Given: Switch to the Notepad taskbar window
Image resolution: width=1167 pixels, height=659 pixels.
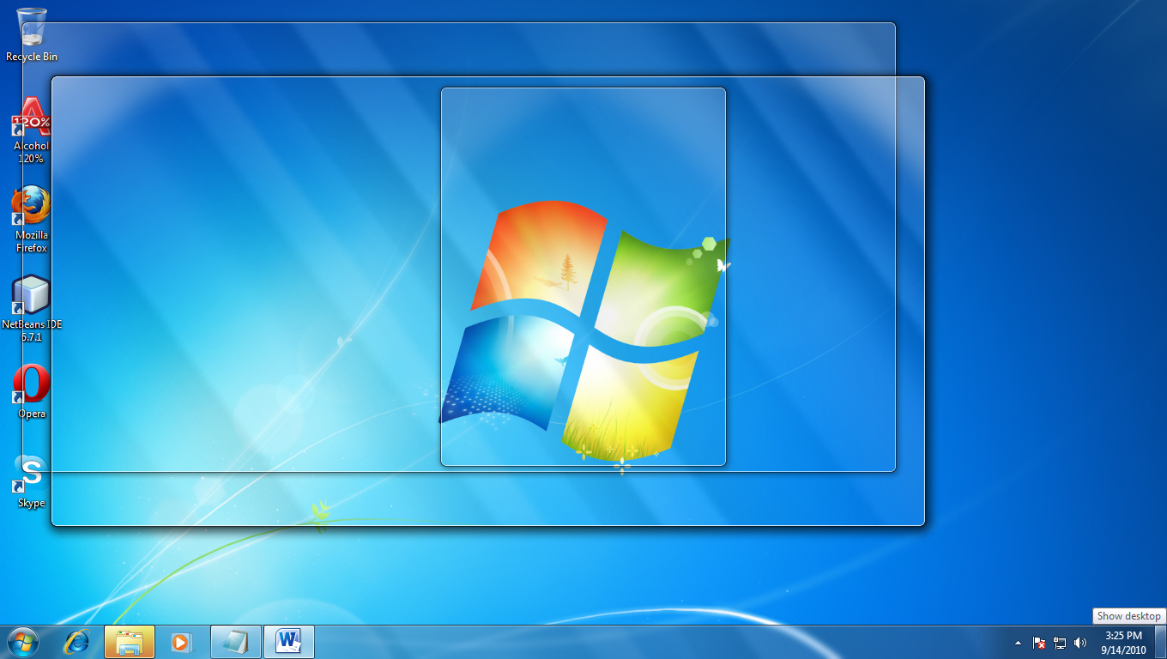Looking at the screenshot, I should [x=235, y=642].
